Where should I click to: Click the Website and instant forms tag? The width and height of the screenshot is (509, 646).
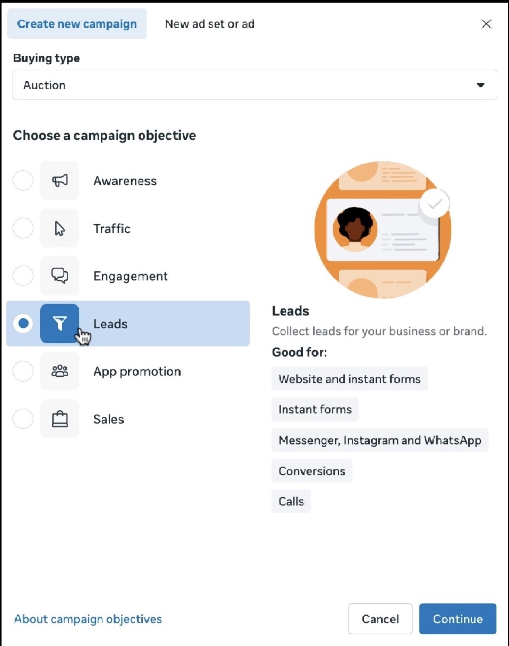(349, 379)
